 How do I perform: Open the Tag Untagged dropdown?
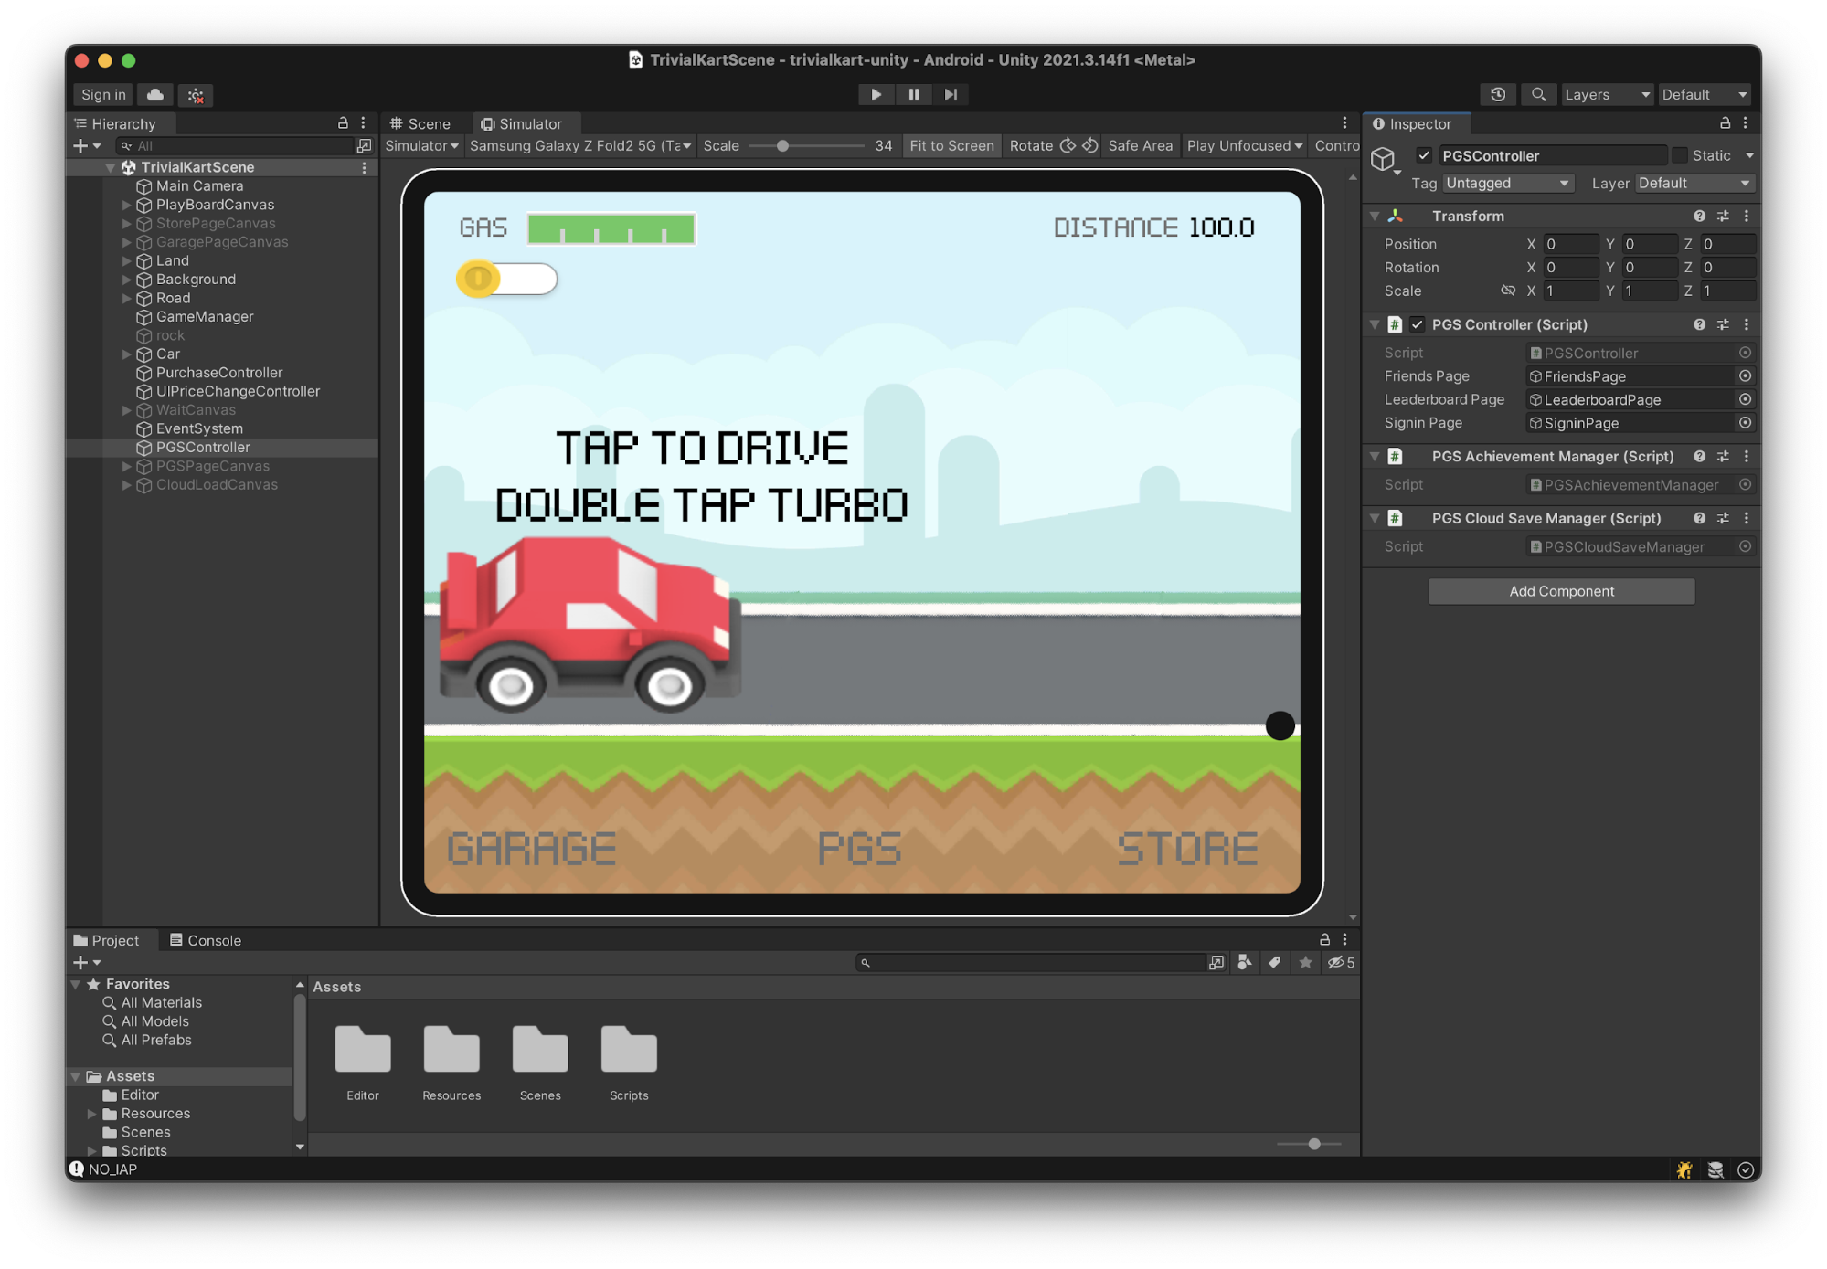click(x=1506, y=183)
